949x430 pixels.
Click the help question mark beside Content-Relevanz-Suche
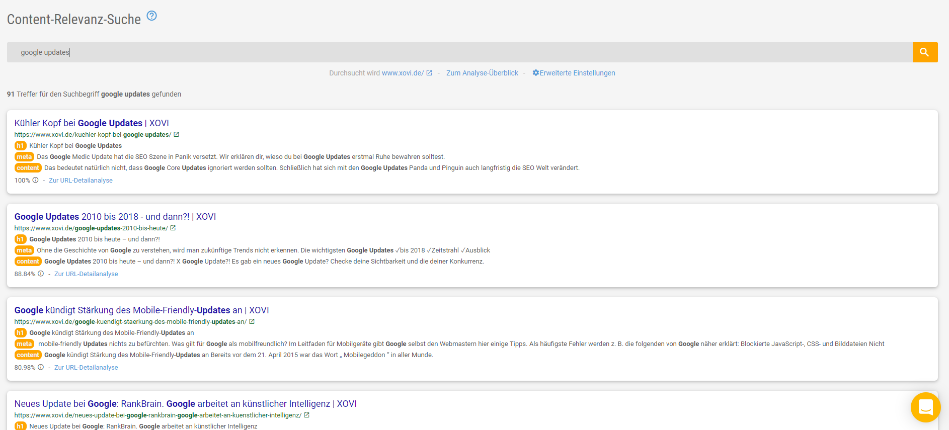coord(151,16)
